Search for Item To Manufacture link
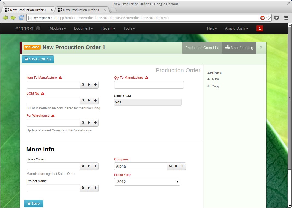 tap(83, 85)
